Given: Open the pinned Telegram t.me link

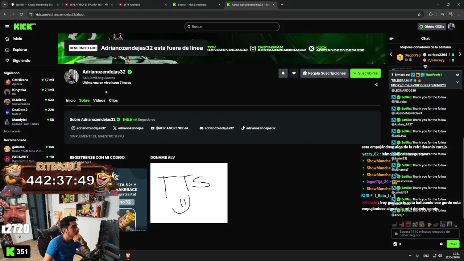Looking at the screenshot, I should click(x=418, y=85).
